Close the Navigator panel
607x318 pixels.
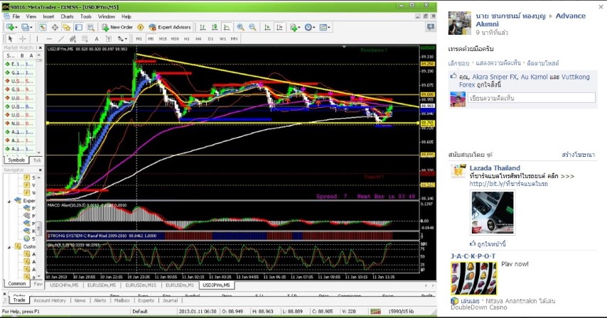[41, 170]
